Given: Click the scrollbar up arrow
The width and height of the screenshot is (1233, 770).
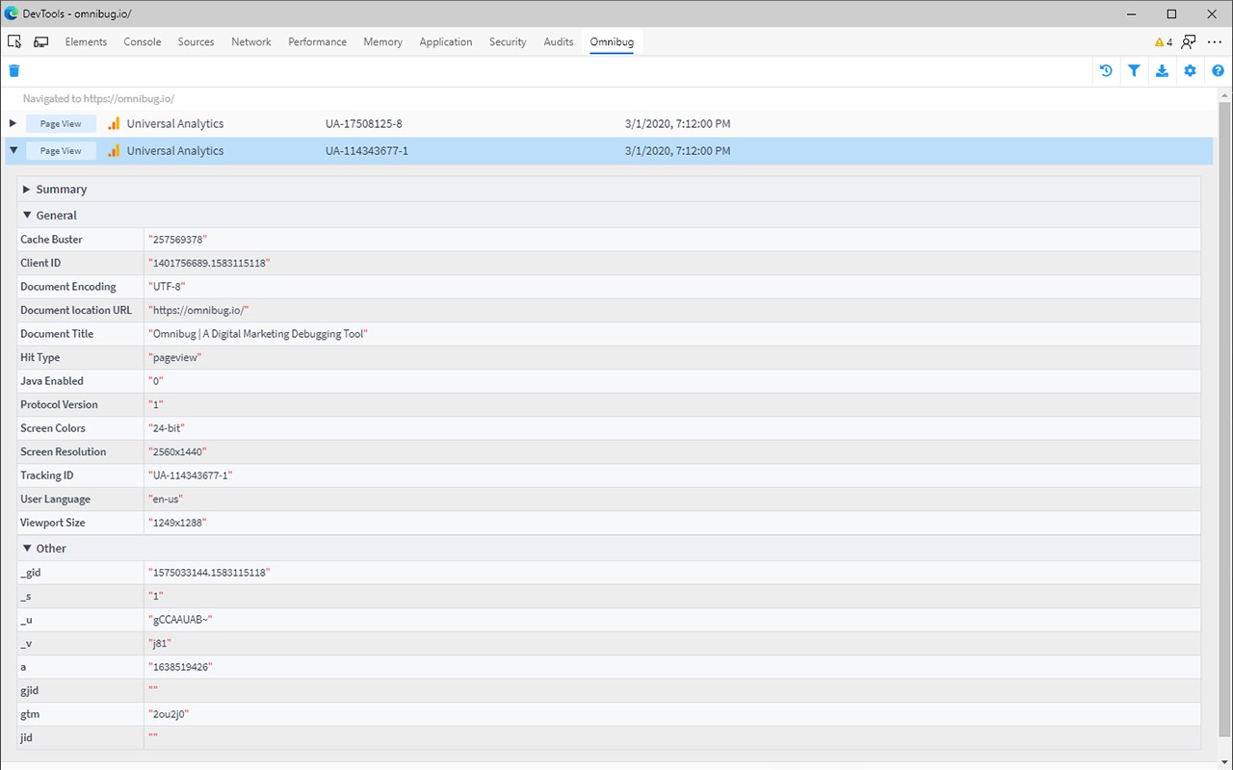Looking at the screenshot, I should tap(1224, 95).
